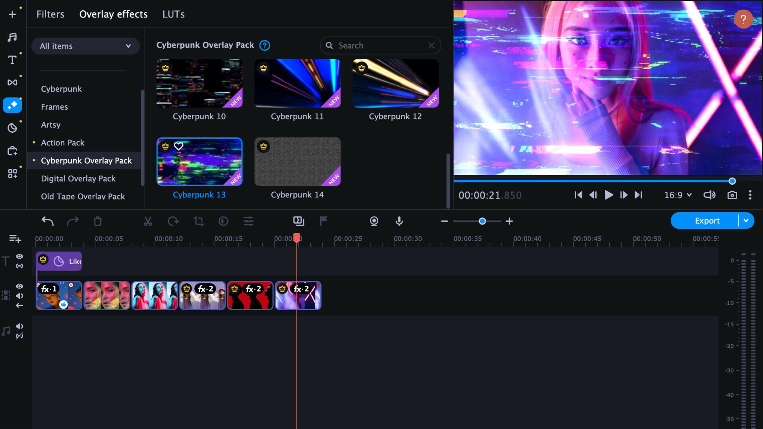Unfavorite Cyberpunk 13 with the heart icon
763x429 pixels.
(x=178, y=146)
